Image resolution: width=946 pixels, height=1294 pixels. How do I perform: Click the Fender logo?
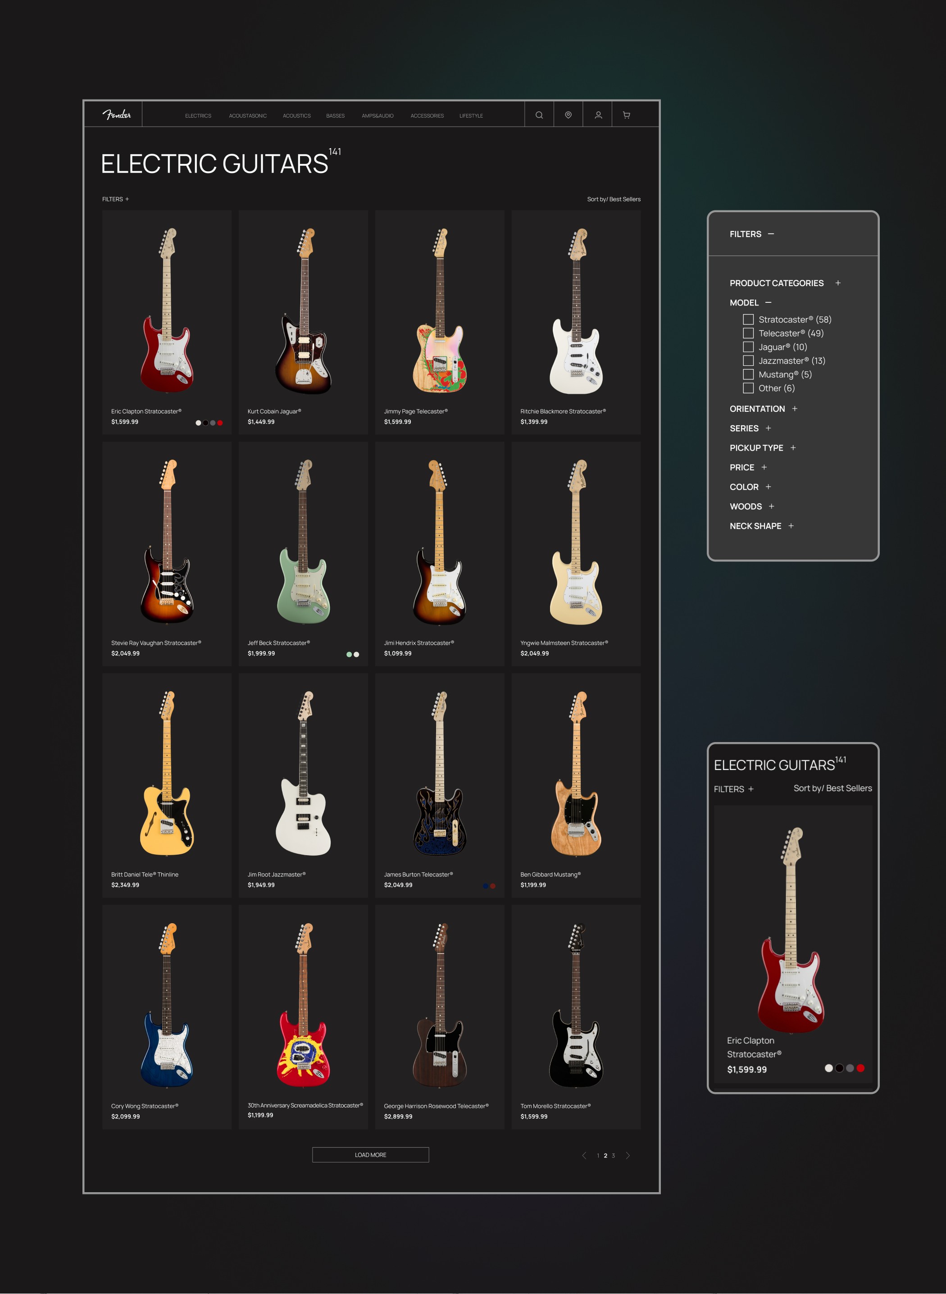[117, 114]
